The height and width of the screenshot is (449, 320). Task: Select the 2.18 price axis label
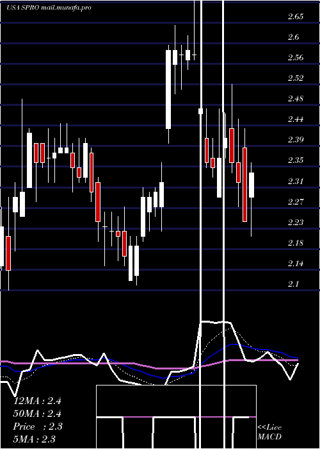296,243
